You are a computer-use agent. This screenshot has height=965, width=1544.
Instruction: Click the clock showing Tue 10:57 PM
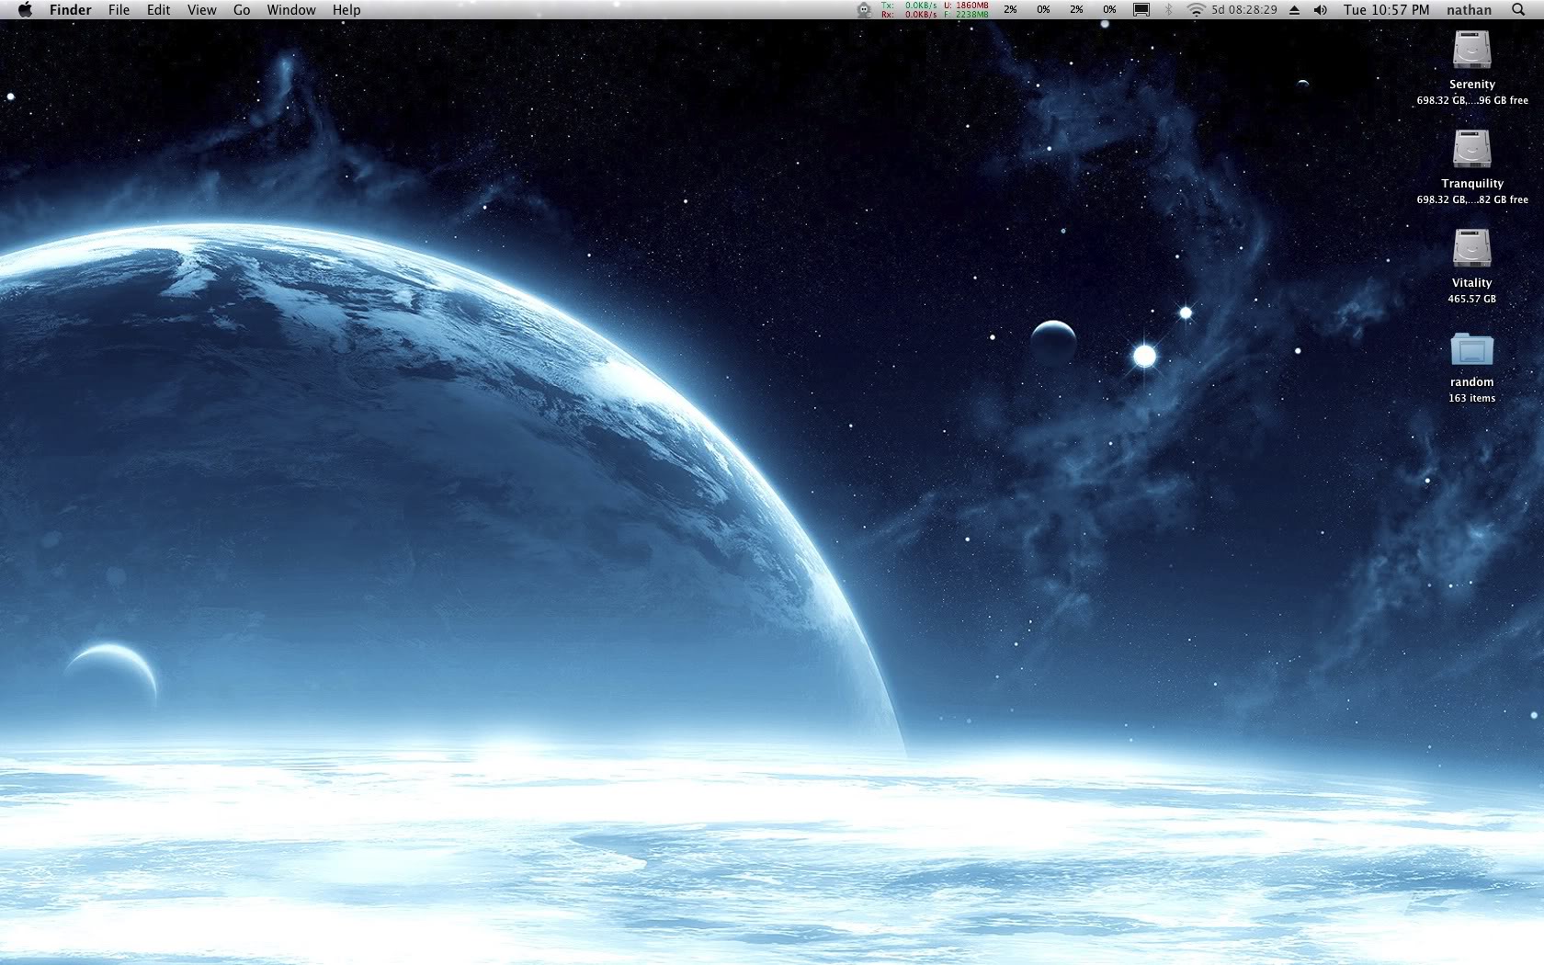coord(1386,10)
